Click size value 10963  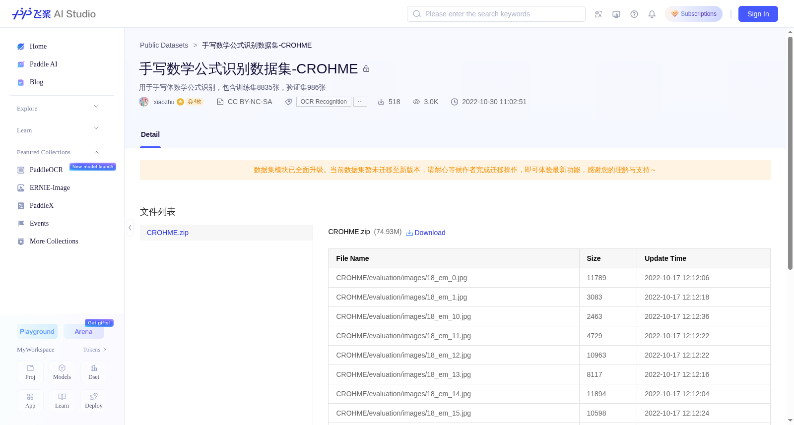(x=596, y=355)
